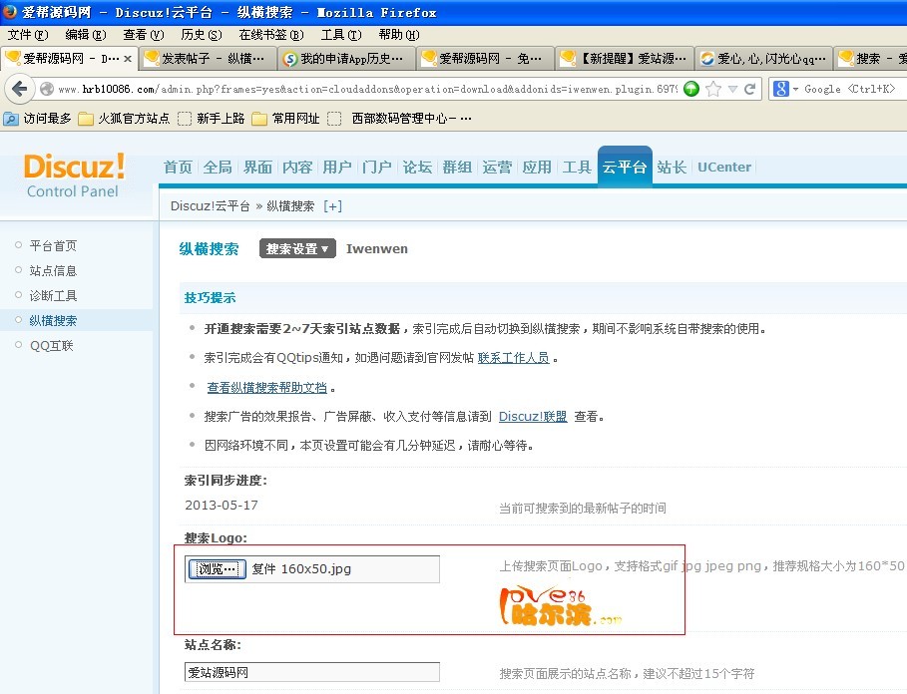Screen dimensions: 907x694
Task: Open the 内容 admin section
Action: 297,167
